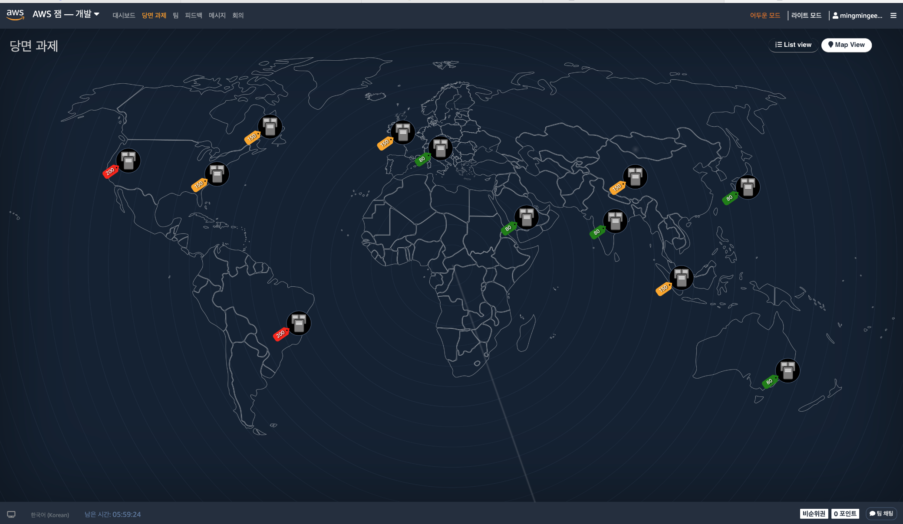Screen dimensions: 903x524
Task: Open the Japan challenge marker with 80 points
Action: (748, 187)
